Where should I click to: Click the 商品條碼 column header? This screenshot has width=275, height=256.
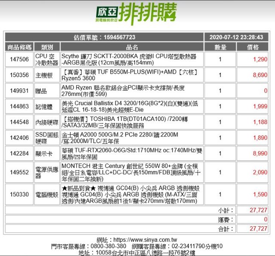coord(19,47)
